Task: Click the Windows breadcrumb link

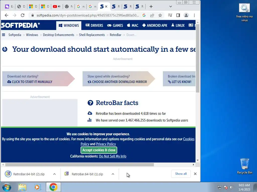Action: 32,35
